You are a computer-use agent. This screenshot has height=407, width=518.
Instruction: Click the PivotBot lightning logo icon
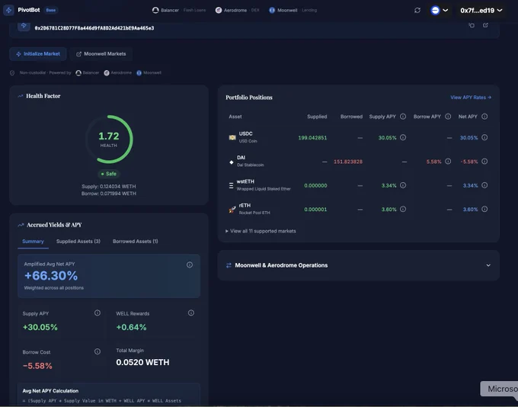coord(8,10)
